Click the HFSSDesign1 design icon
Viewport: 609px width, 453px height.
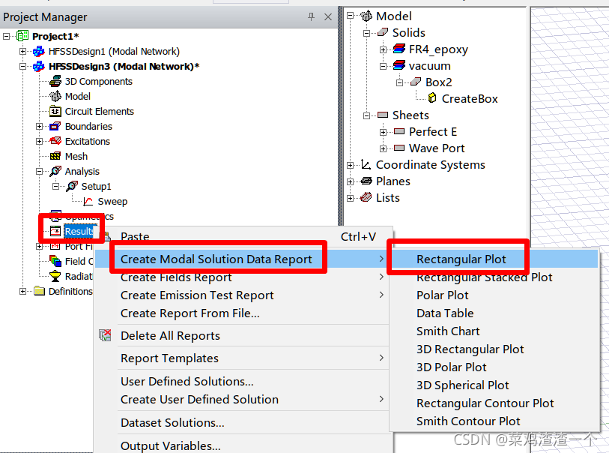pyautogui.click(x=39, y=51)
